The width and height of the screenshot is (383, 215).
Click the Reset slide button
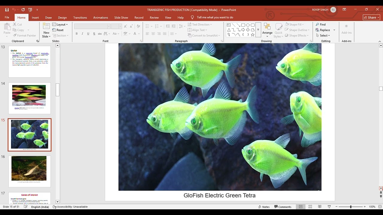(x=58, y=30)
